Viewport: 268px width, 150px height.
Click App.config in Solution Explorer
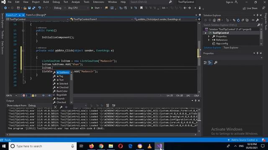(222, 44)
